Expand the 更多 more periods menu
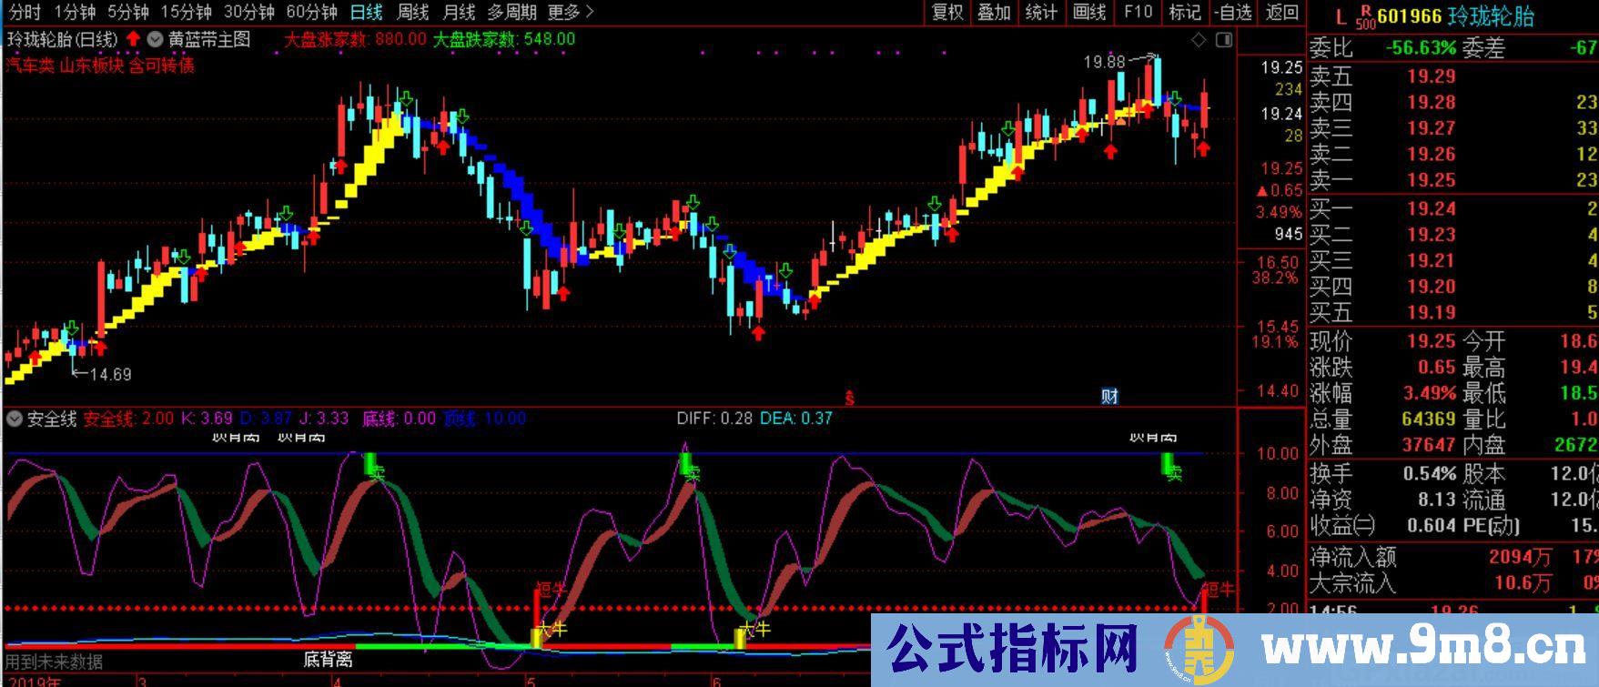 click(x=571, y=12)
